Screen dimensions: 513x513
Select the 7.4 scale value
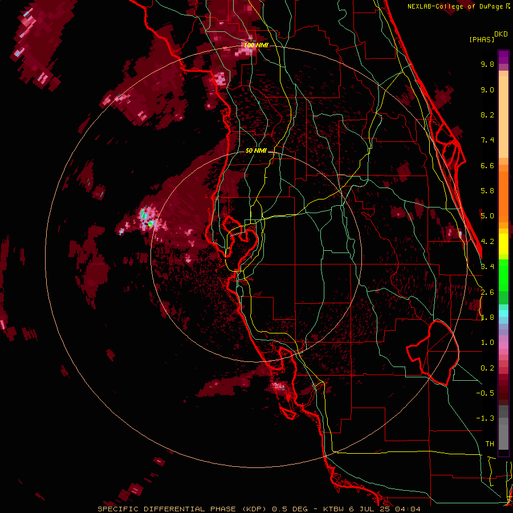pyautogui.click(x=487, y=140)
